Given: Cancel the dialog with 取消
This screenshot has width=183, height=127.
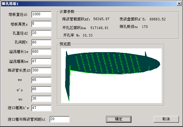Looking at the screenshot, I should click(166, 119).
